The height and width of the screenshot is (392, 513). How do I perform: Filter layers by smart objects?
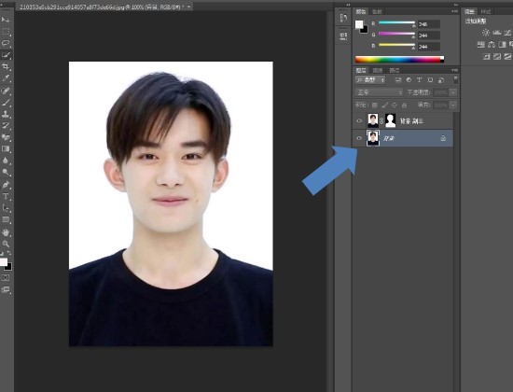click(441, 80)
